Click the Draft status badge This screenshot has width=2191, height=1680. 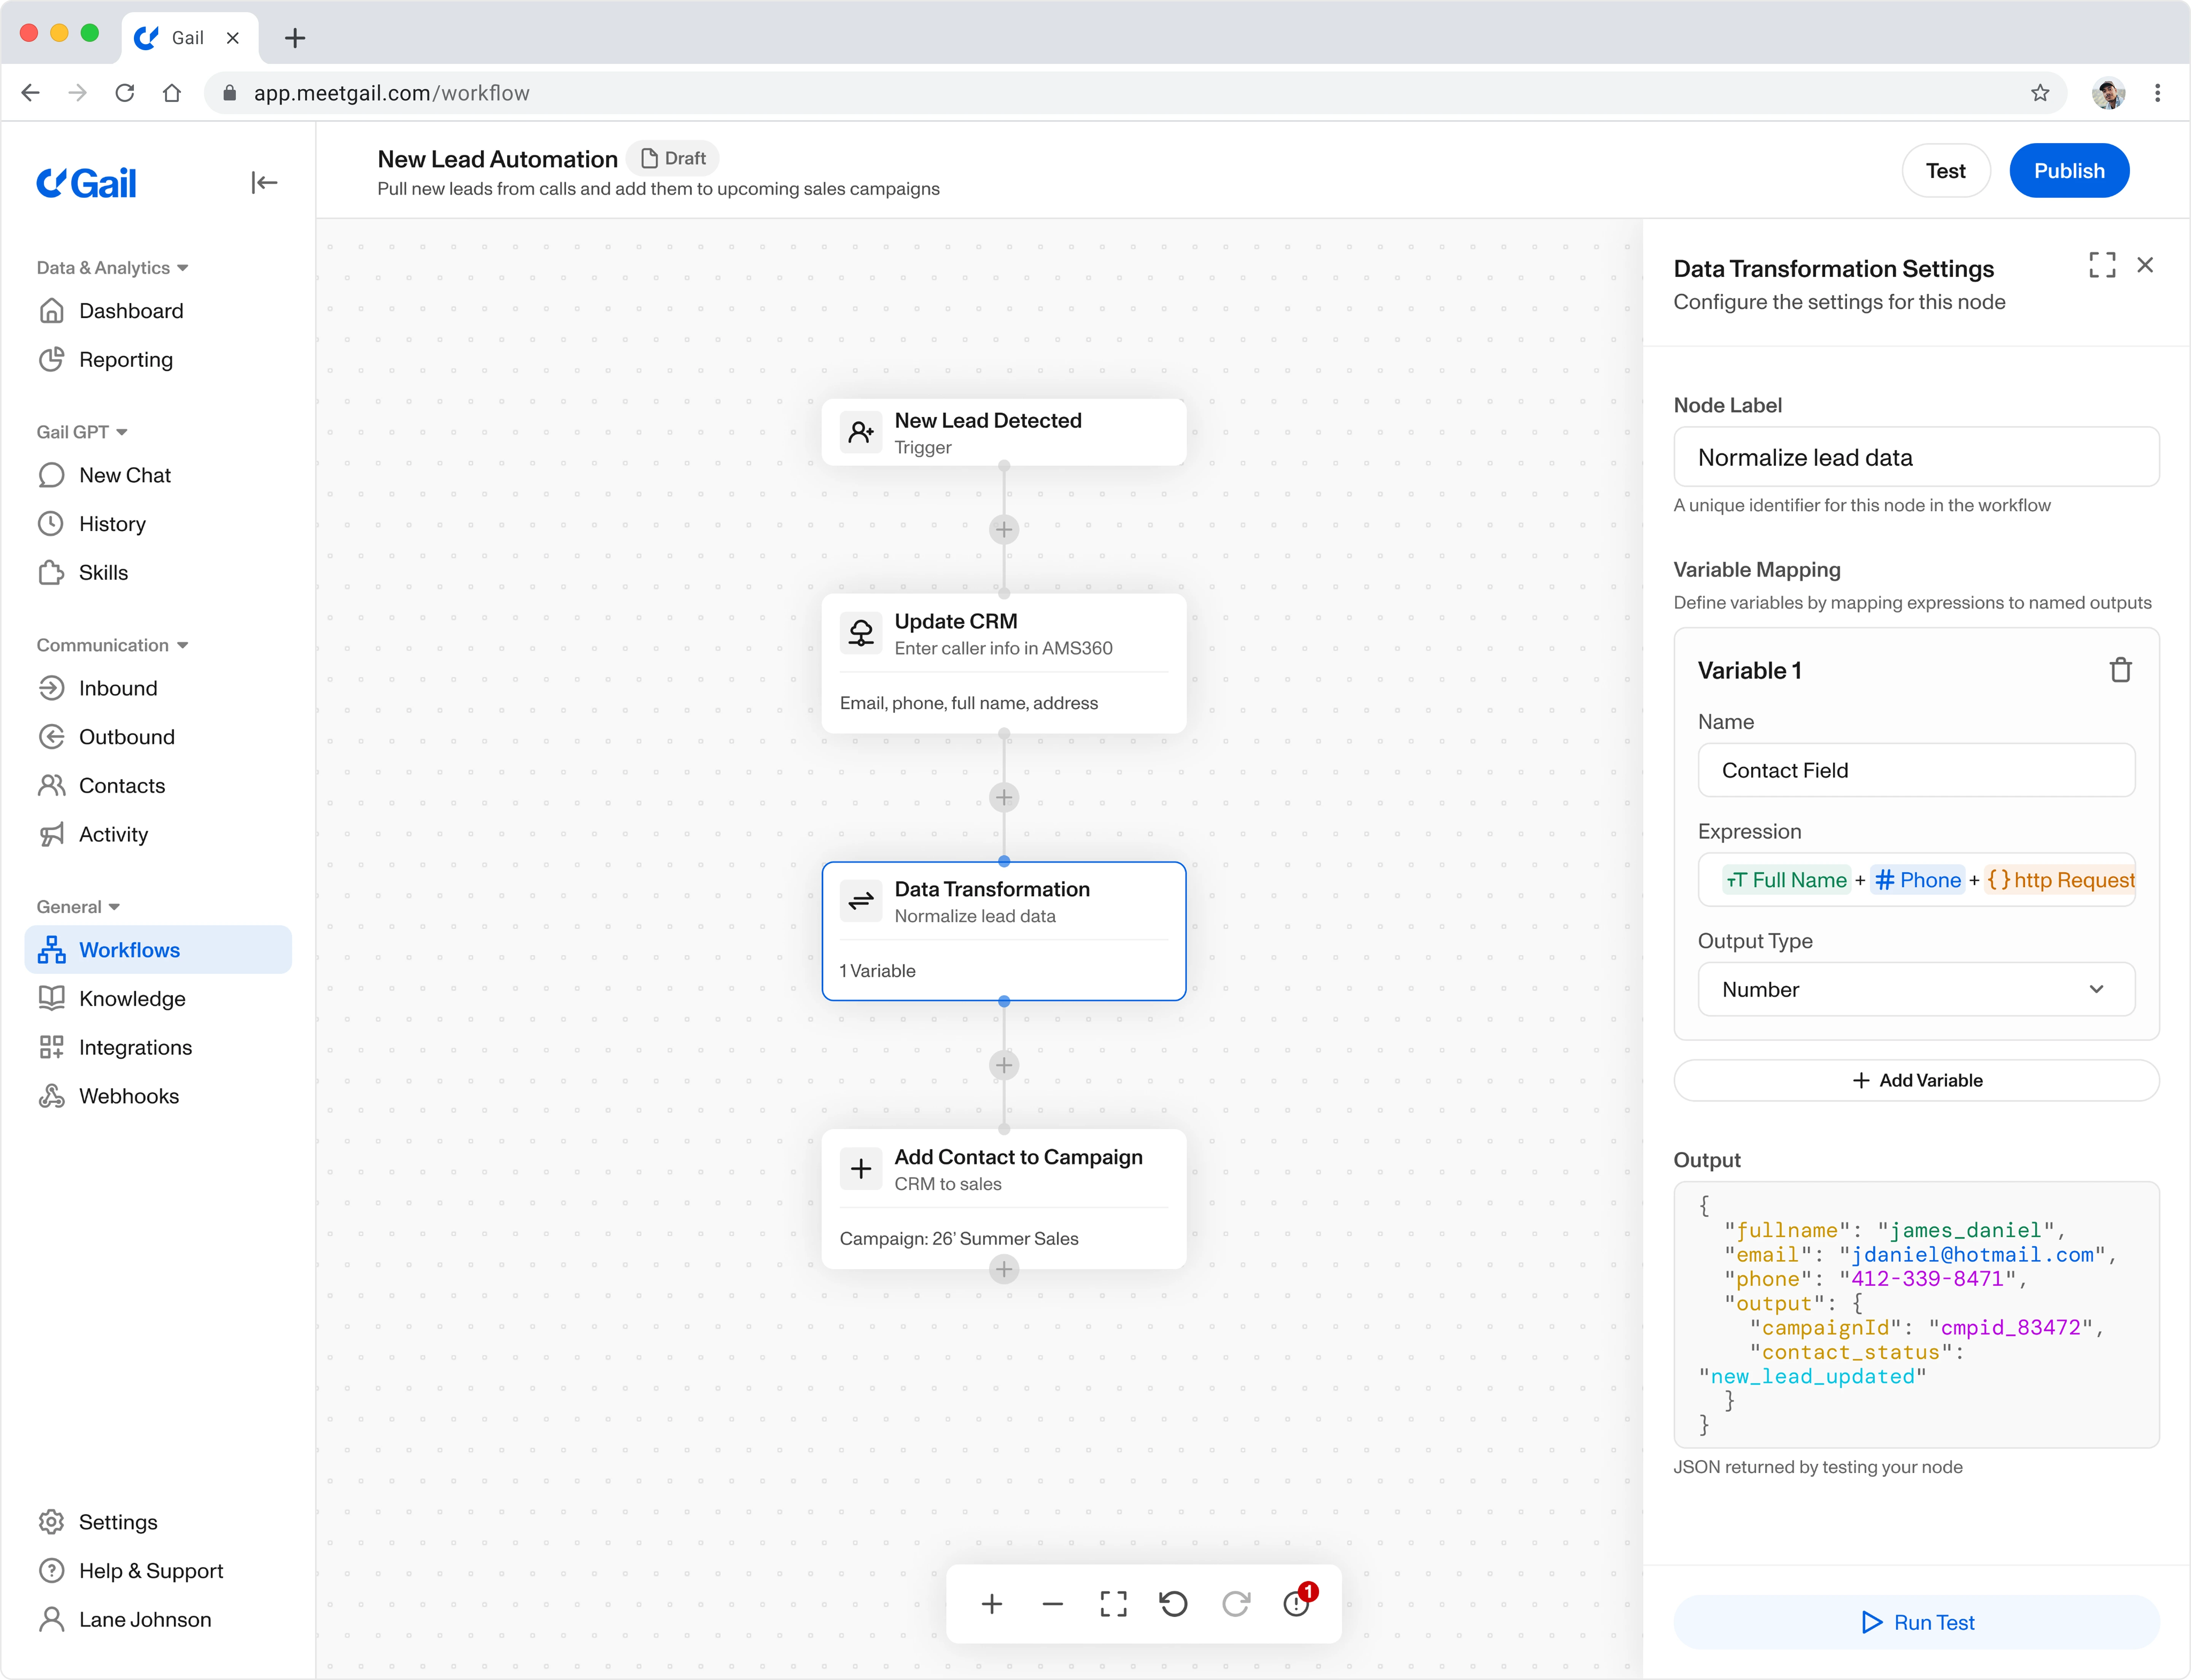pyautogui.click(x=673, y=158)
